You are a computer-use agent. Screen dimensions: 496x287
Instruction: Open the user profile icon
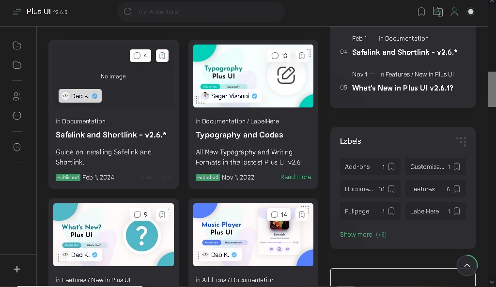tap(454, 12)
